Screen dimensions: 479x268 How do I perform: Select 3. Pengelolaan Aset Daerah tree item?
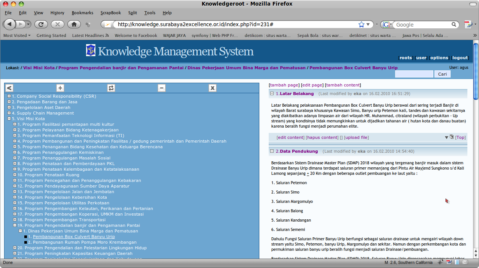pos(41,107)
